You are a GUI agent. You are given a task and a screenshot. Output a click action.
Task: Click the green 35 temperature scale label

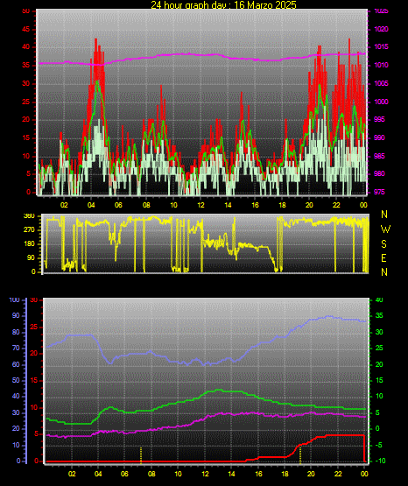(x=379, y=316)
